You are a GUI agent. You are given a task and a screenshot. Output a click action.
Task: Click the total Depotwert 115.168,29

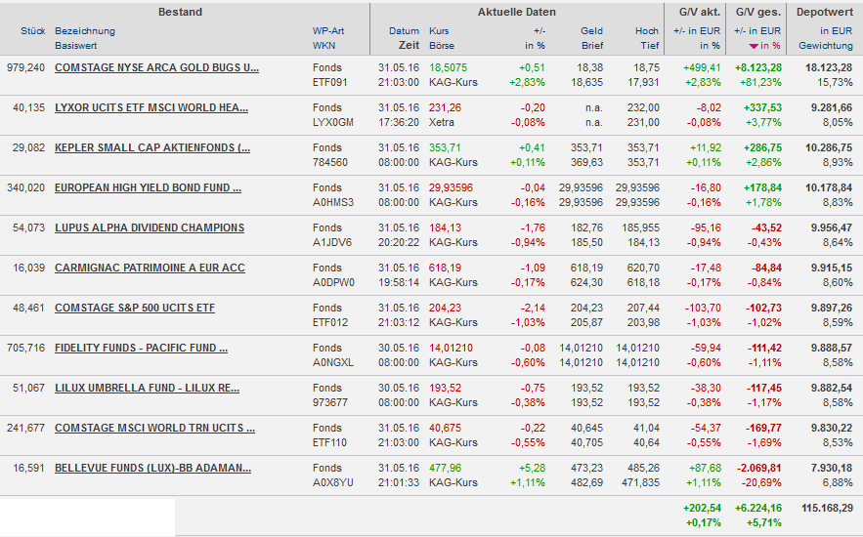[825, 508]
